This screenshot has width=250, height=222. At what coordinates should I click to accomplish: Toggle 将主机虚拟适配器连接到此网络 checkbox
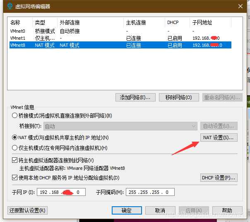tap(14, 160)
